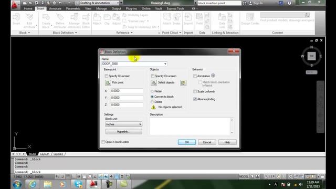Switch to the Annotate ribbon tab

click(x=55, y=8)
